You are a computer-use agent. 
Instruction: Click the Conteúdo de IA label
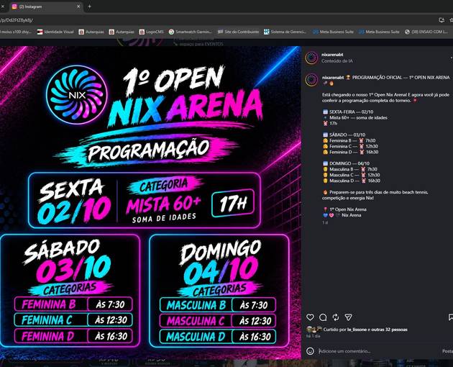pyautogui.click(x=337, y=60)
